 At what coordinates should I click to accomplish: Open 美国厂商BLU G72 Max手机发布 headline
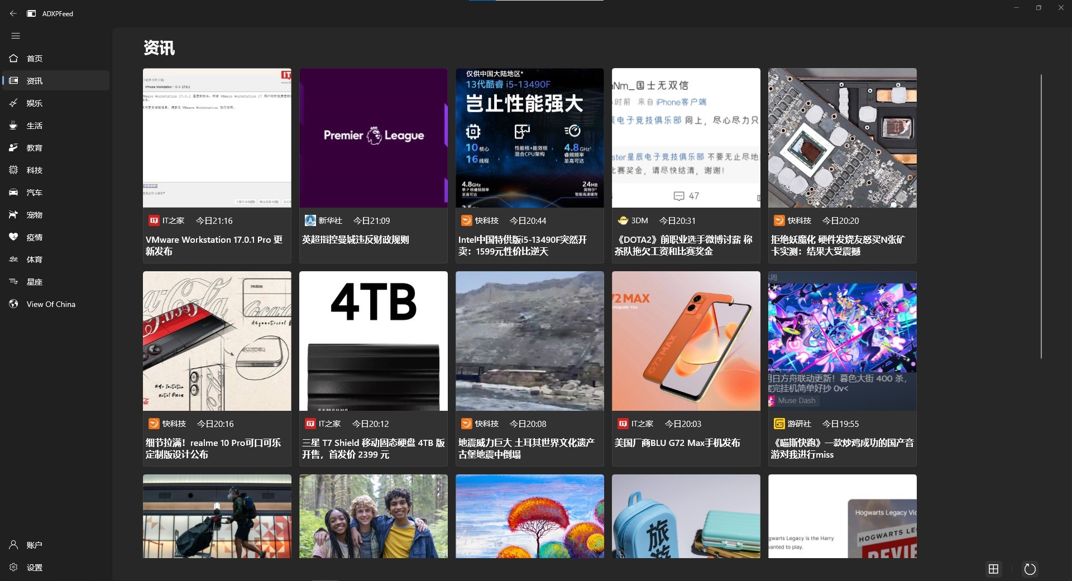[x=677, y=443]
